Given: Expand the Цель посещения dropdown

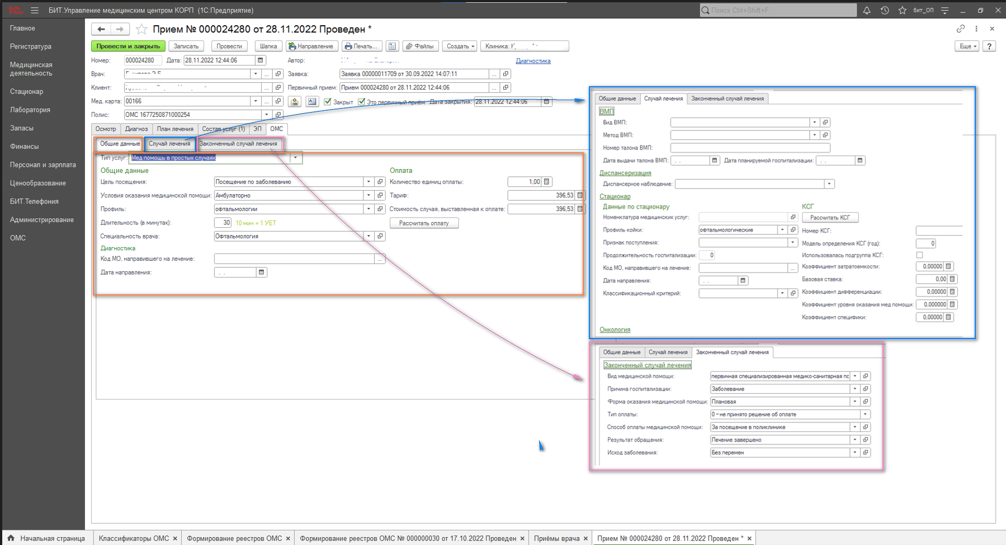Looking at the screenshot, I should (369, 181).
